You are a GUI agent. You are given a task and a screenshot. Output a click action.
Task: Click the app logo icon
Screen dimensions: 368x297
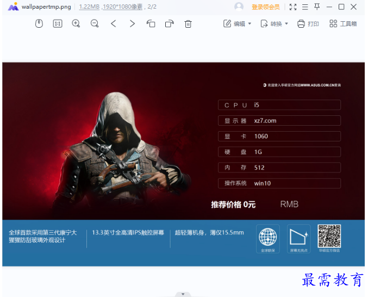(13, 7)
